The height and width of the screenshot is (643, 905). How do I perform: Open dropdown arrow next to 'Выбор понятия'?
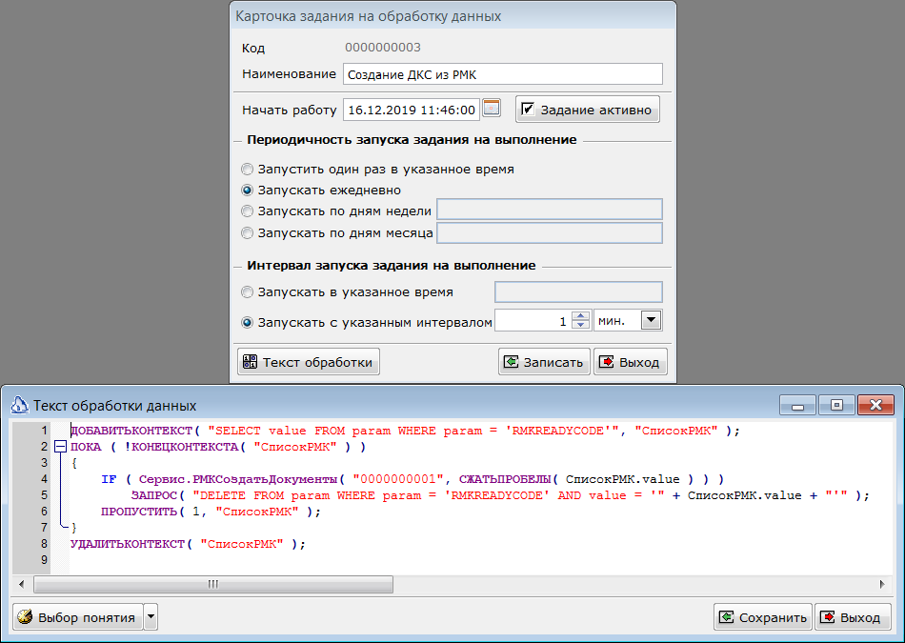tap(151, 617)
